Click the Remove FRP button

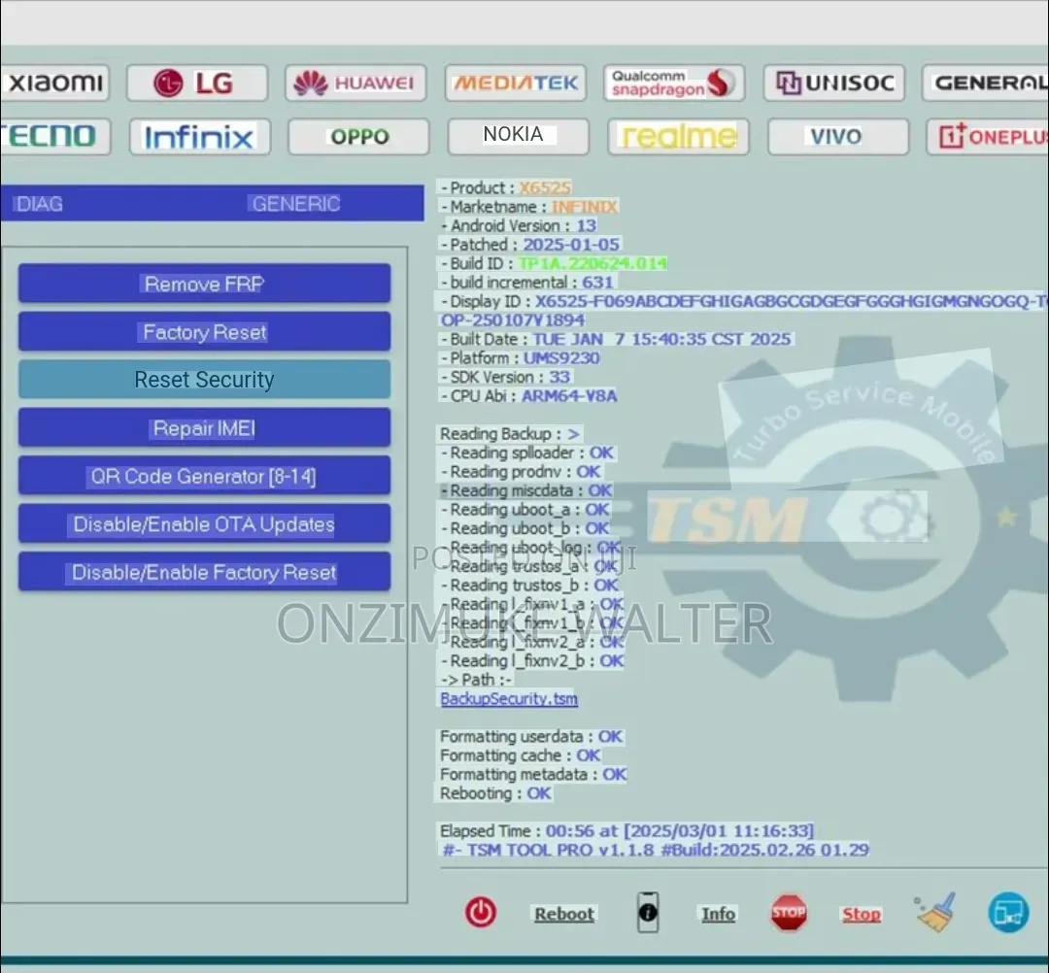pos(205,284)
